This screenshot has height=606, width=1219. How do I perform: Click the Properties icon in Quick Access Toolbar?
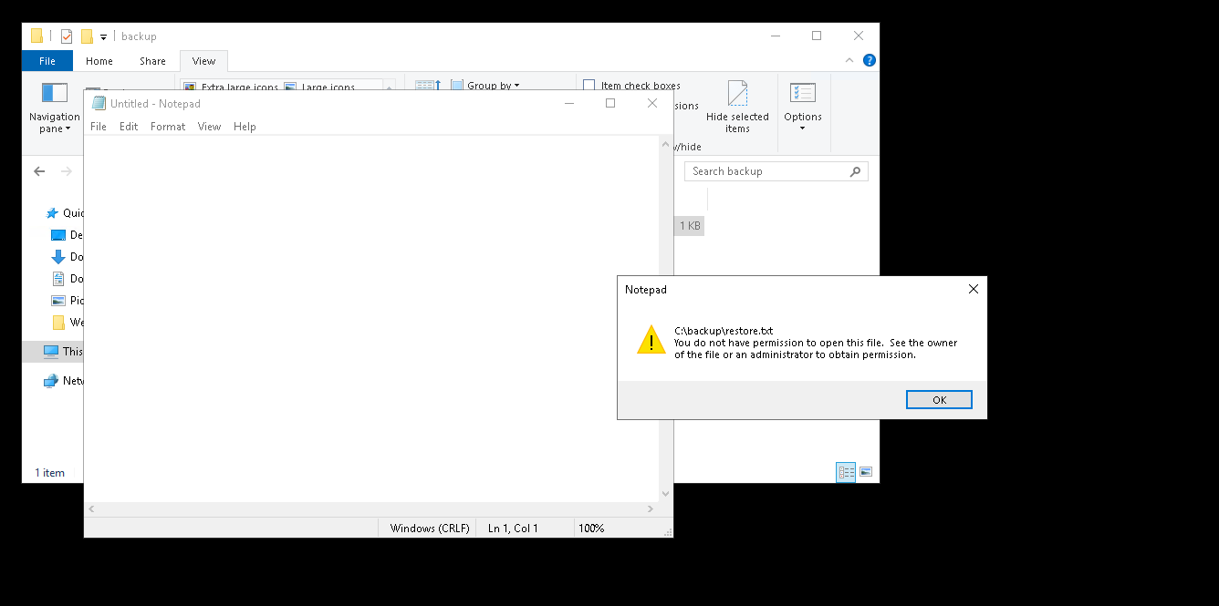[x=67, y=36]
